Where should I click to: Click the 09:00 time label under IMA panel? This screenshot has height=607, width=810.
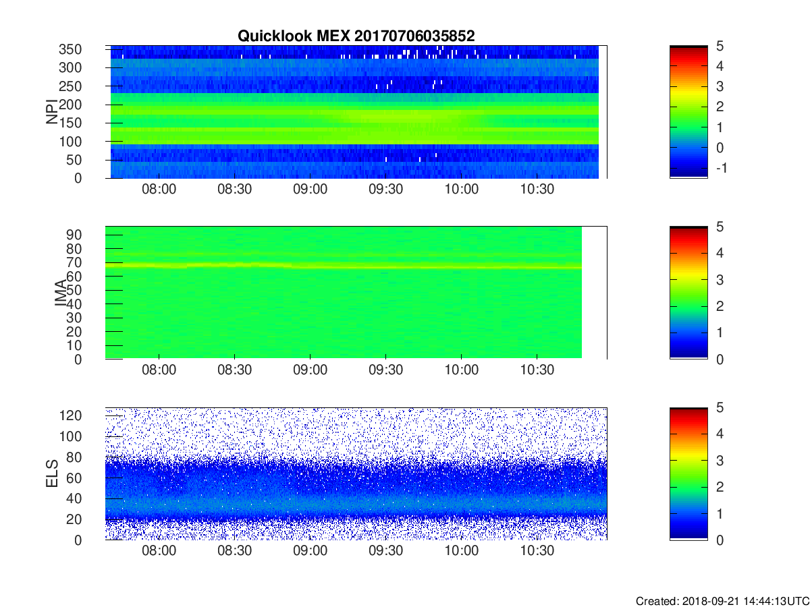point(310,370)
